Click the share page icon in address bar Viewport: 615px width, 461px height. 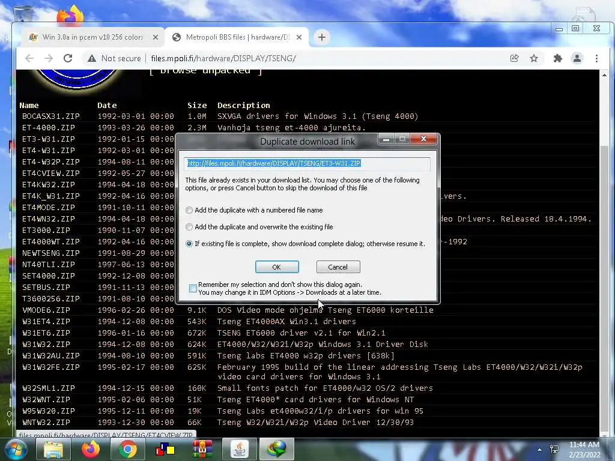click(x=514, y=58)
